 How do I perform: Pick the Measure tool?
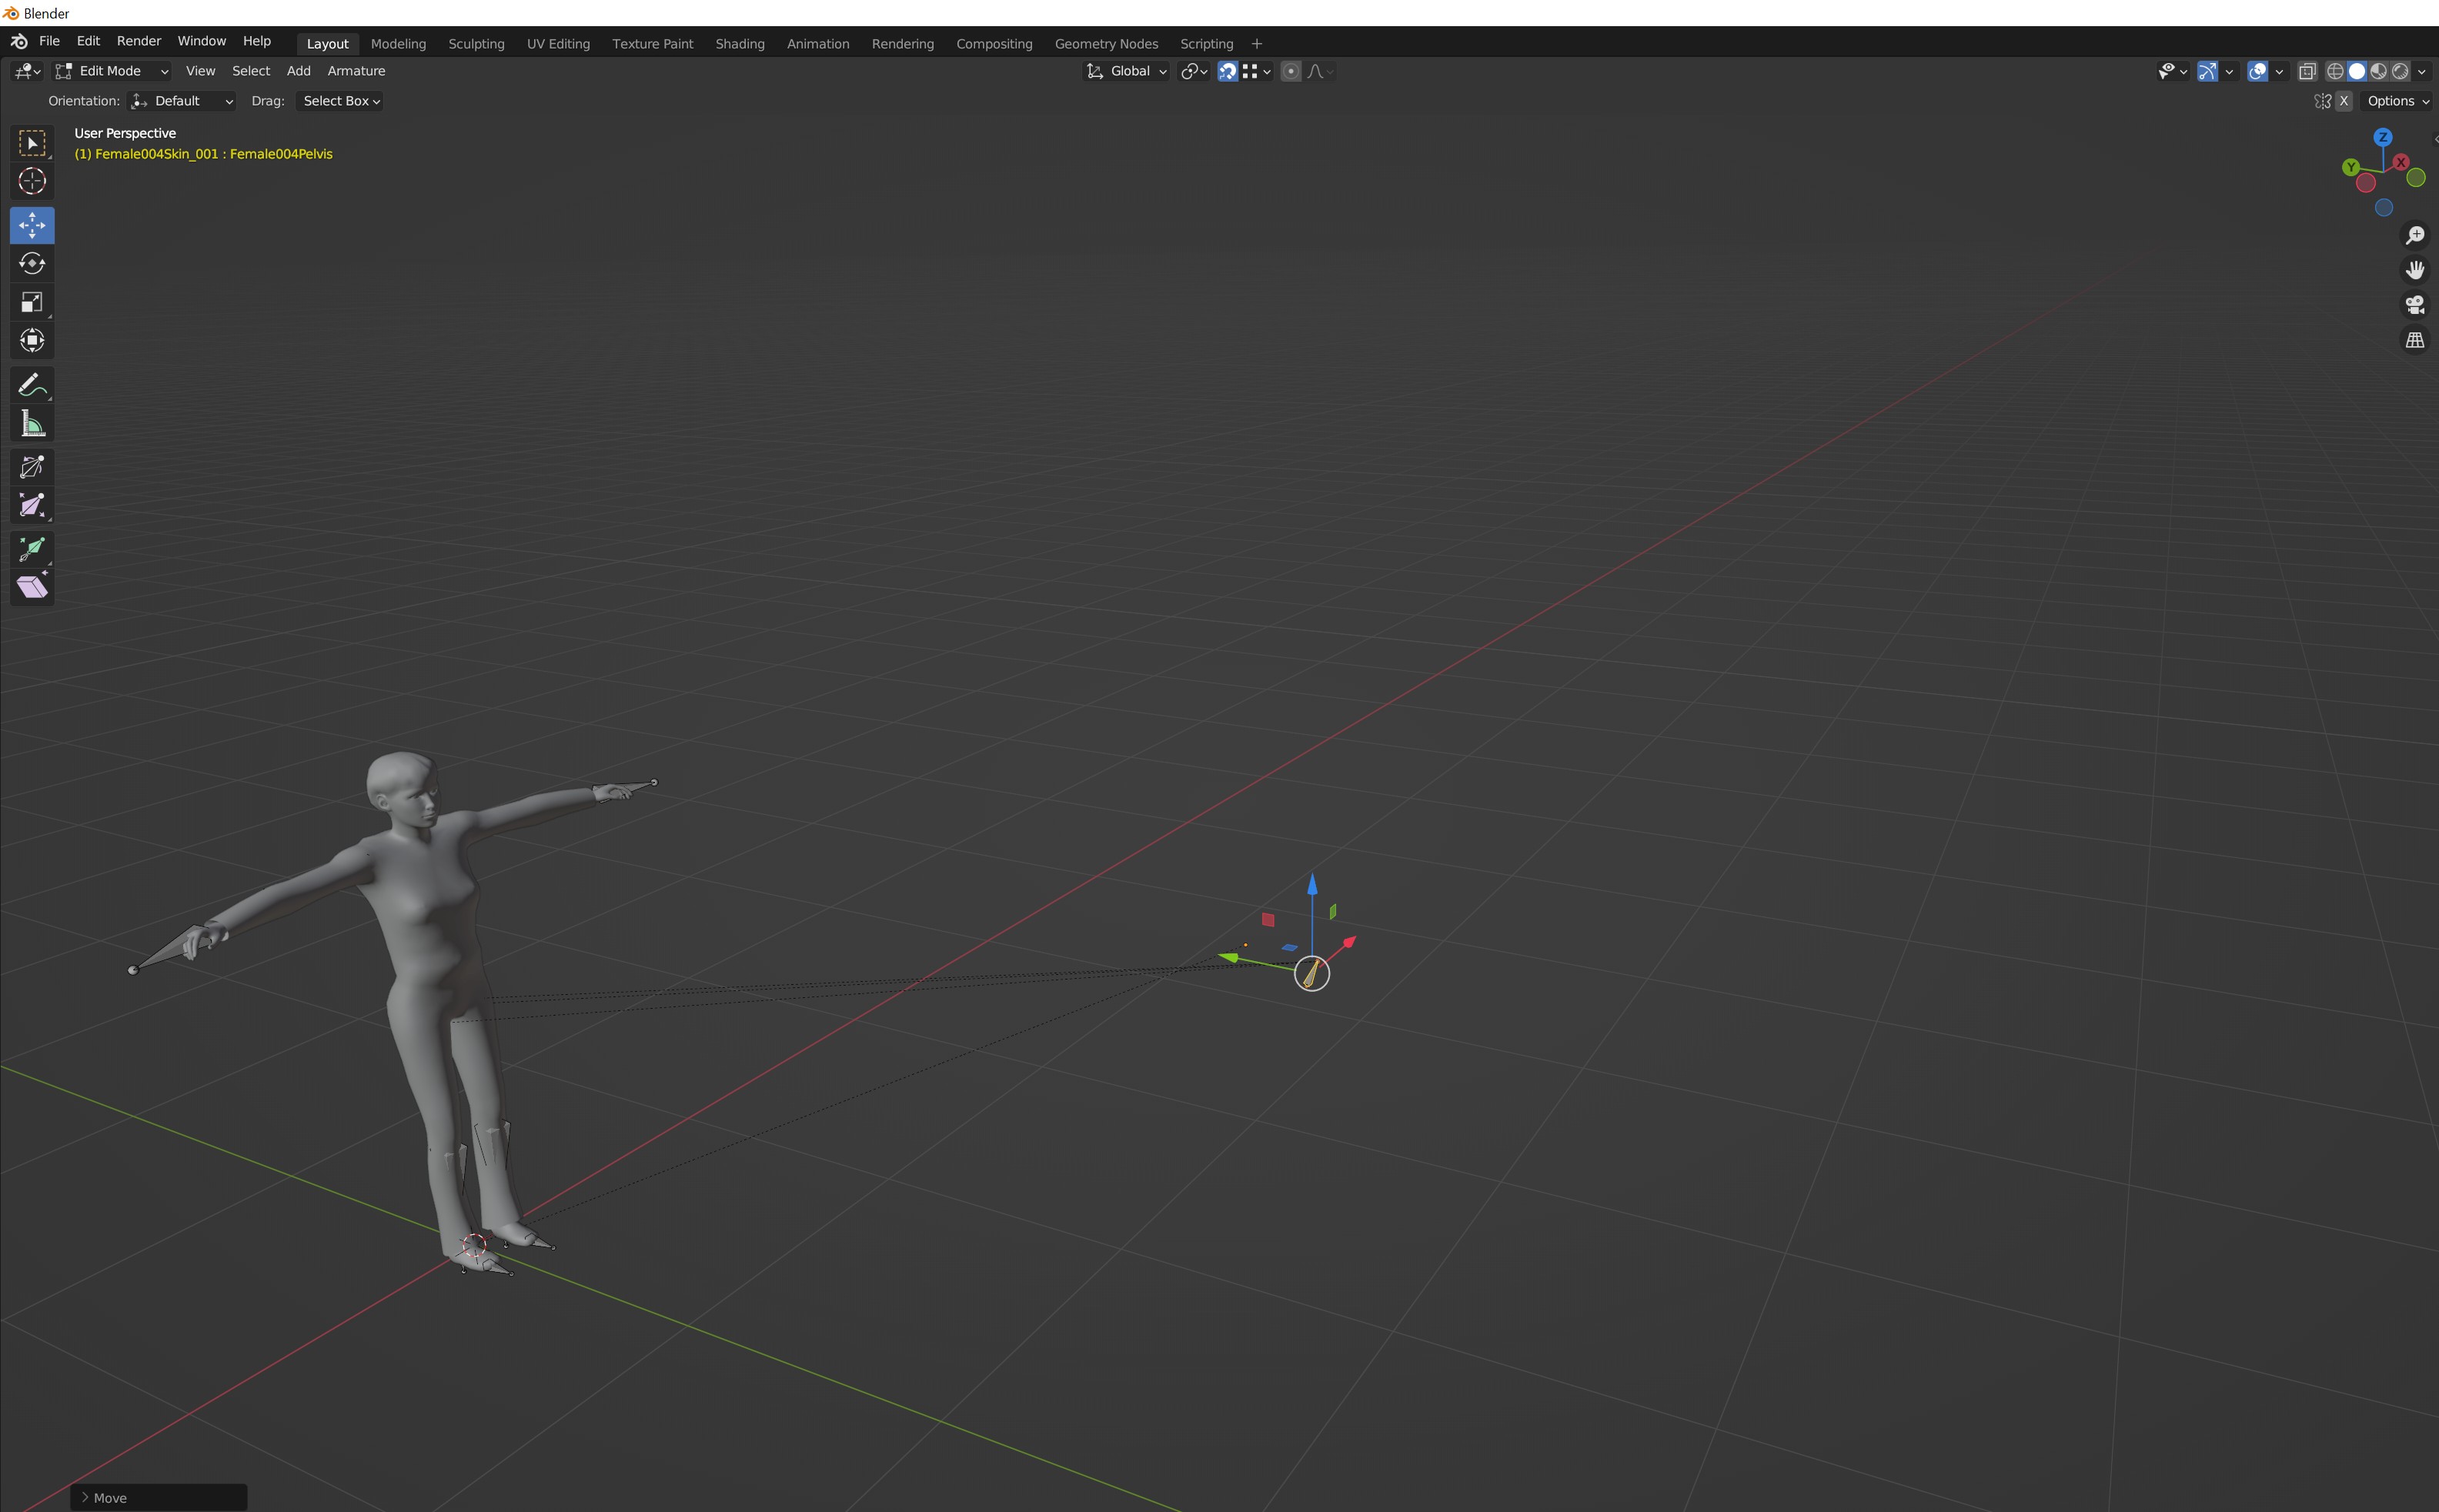click(32, 424)
